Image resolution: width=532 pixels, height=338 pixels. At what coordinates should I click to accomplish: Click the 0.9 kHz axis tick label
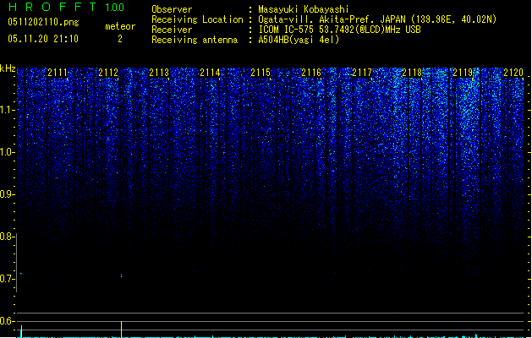pyautogui.click(x=7, y=194)
